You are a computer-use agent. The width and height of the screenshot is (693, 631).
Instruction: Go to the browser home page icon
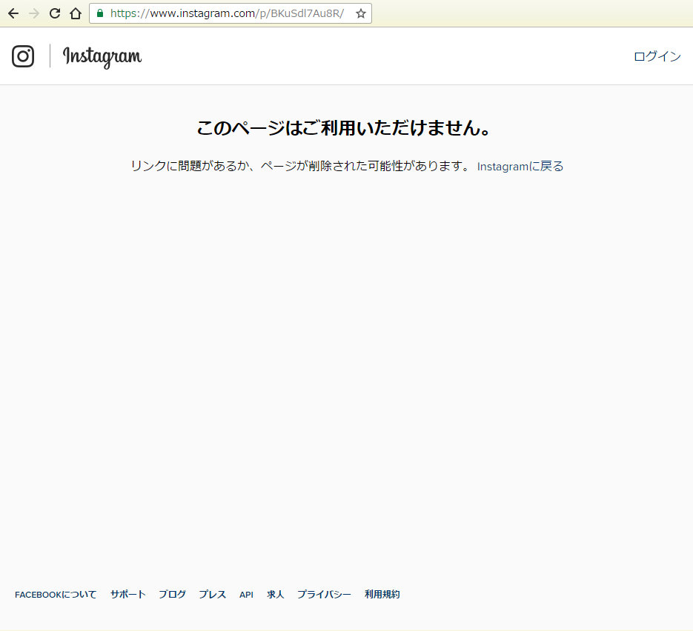[76, 13]
